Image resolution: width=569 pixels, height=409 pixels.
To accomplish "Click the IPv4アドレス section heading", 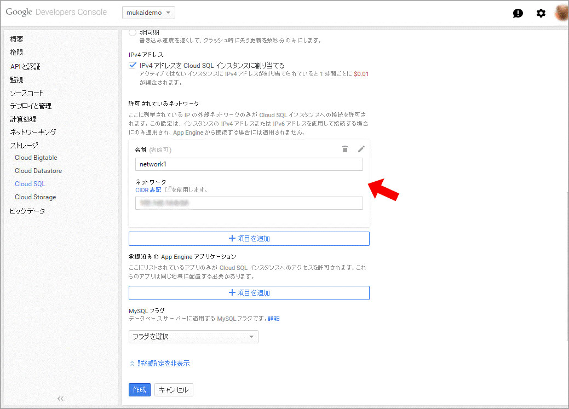I will click(x=146, y=54).
